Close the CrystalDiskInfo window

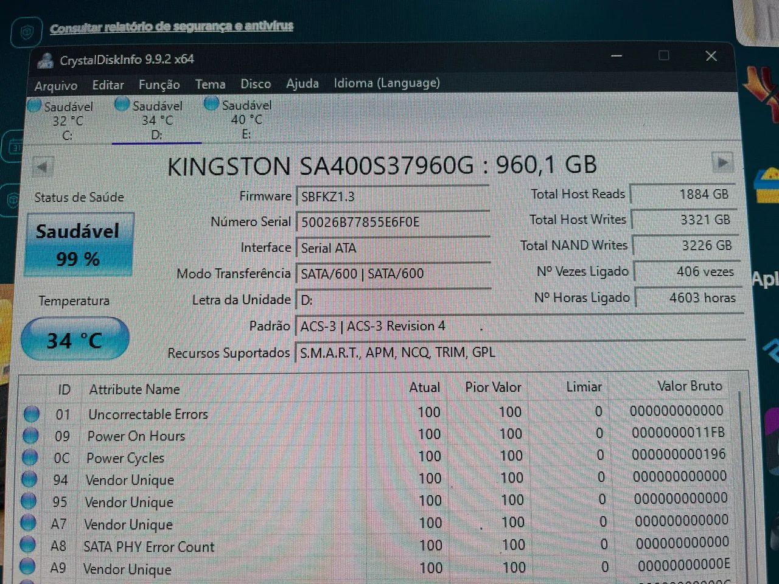[x=711, y=56]
